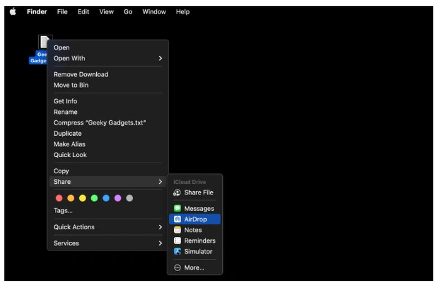Apply the red tag color
437x286 pixels.
(59, 198)
